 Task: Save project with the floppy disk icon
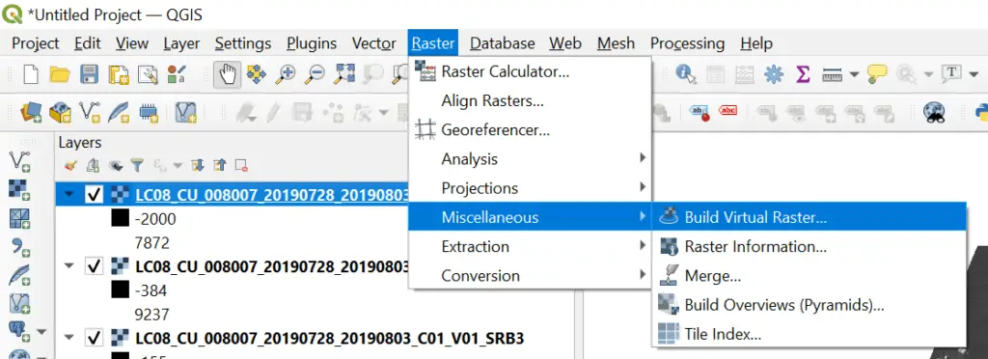(89, 74)
